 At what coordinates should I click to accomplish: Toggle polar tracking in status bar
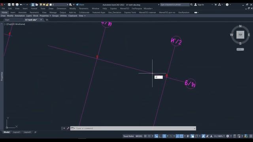pos(164,136)
